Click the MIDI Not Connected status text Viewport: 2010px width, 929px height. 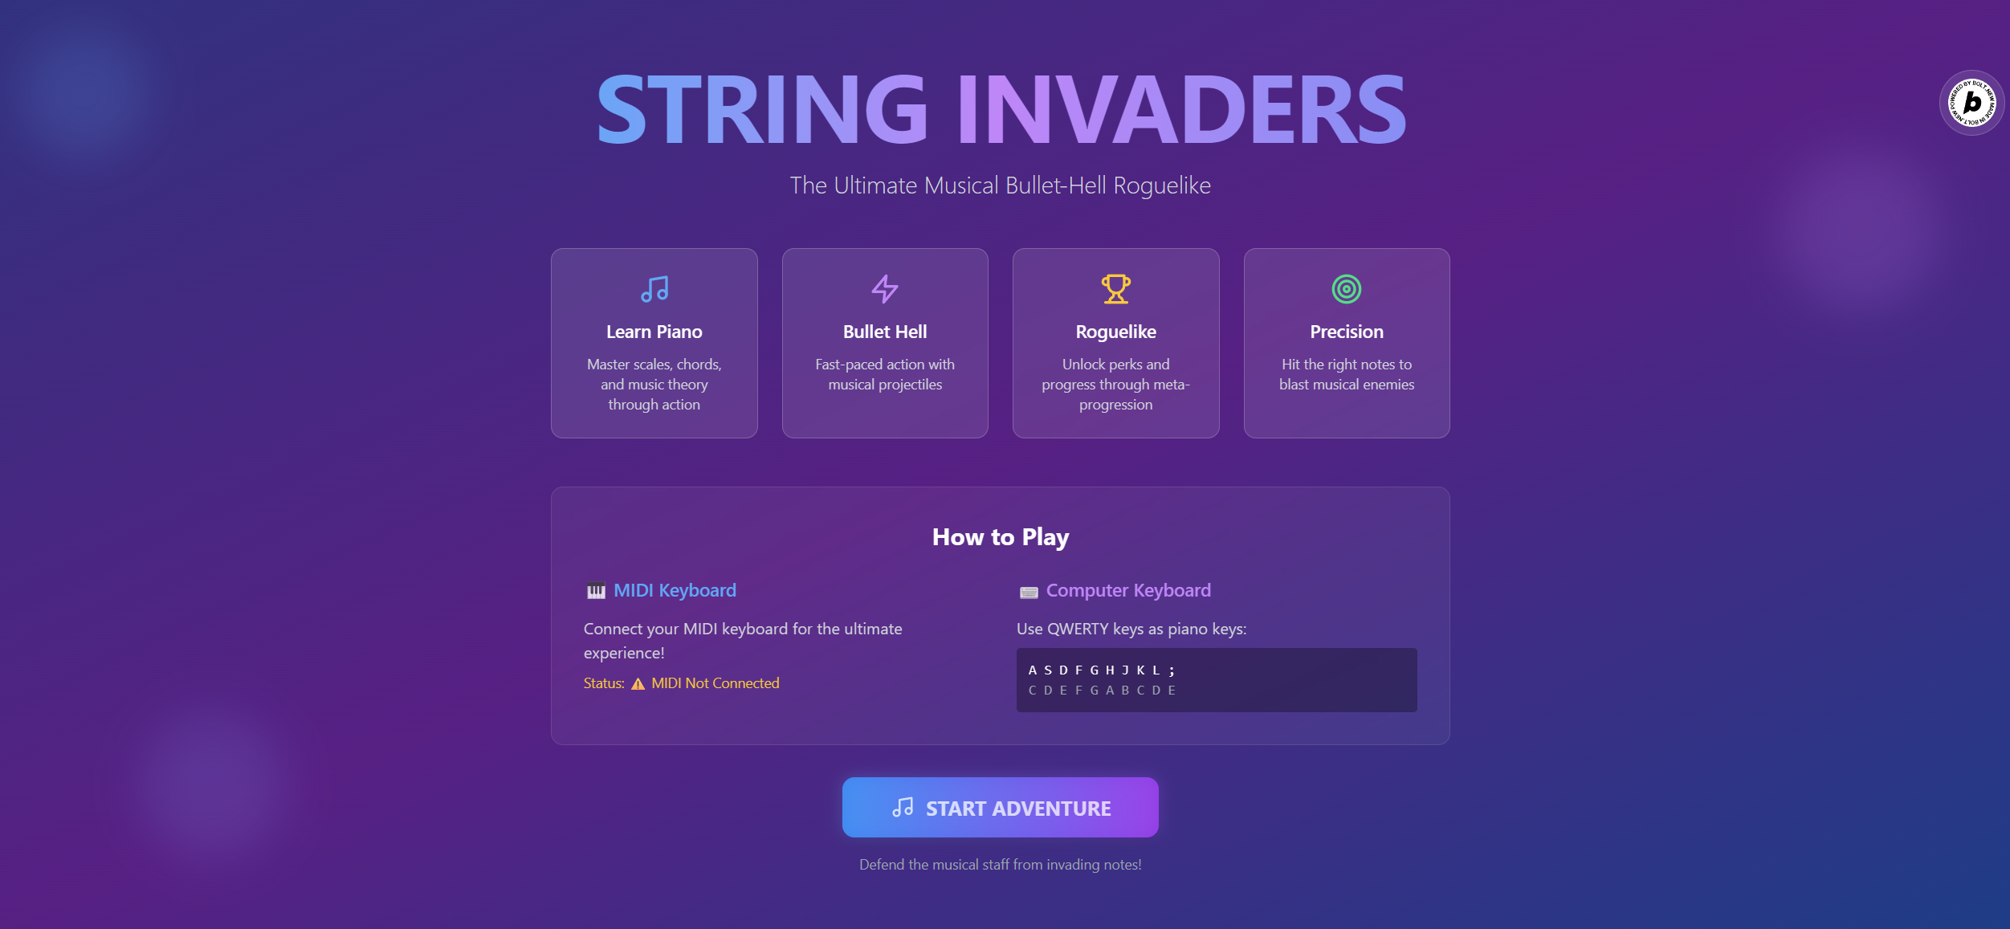point(715,683)
